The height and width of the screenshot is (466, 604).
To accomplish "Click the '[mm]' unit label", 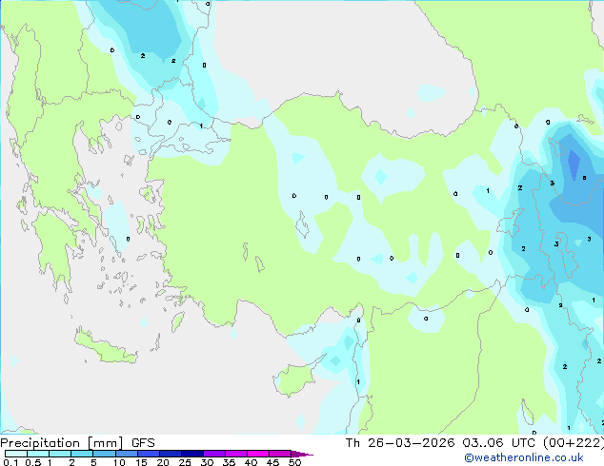I will click(105, 443).
